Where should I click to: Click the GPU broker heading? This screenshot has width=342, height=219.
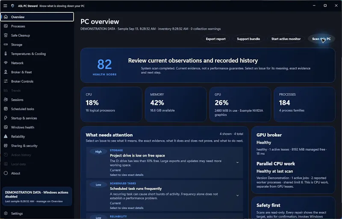[269, 135]
